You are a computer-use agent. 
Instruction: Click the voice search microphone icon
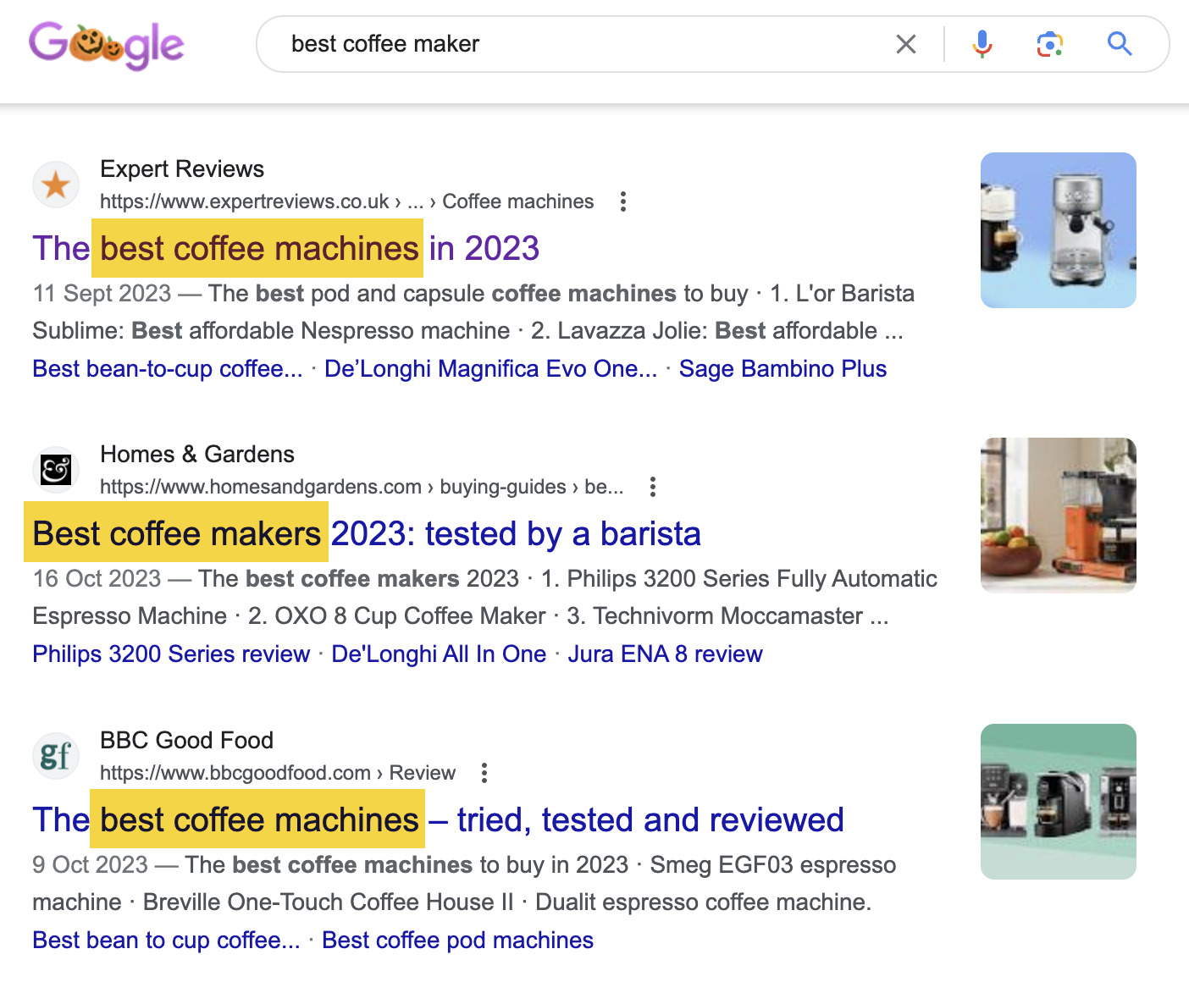coord(982,44)
